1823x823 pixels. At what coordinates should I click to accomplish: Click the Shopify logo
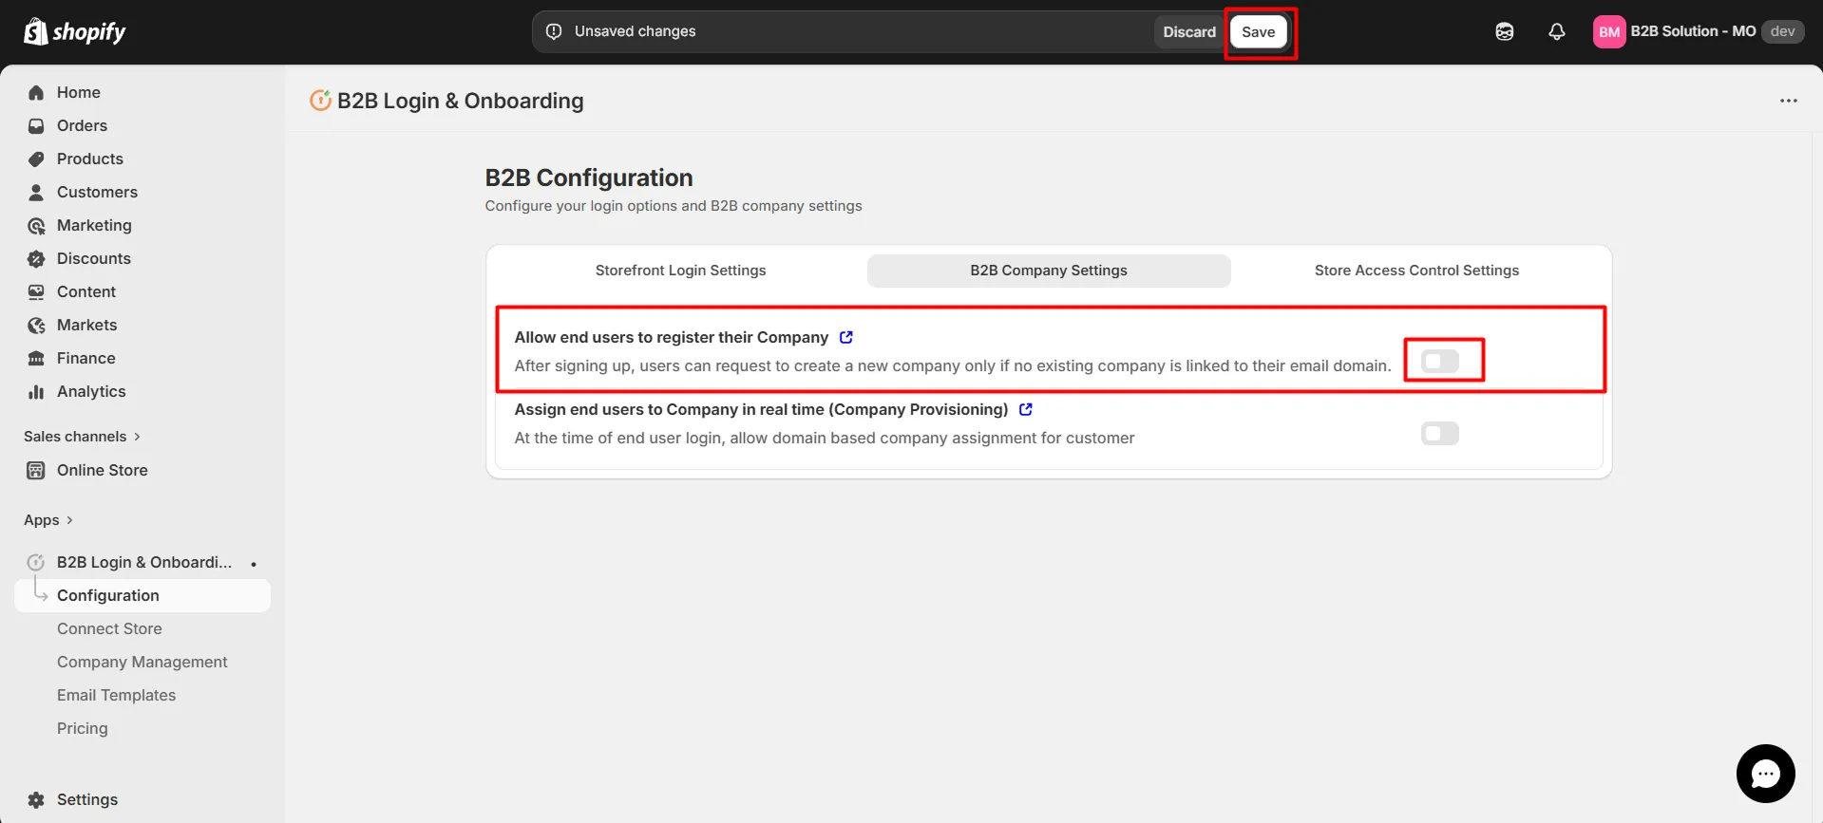click(x=75, y=31)
